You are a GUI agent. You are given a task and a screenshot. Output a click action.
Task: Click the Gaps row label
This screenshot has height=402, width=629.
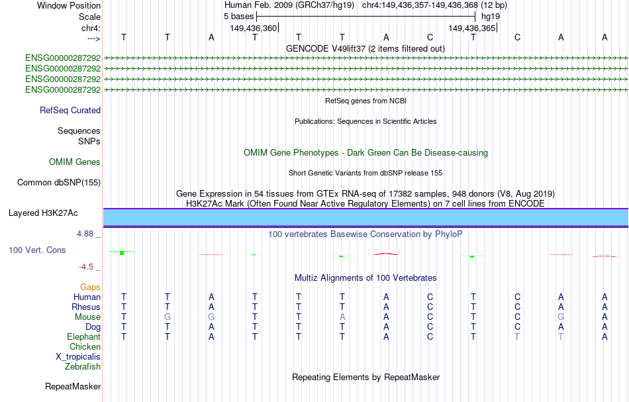[x=90, y=287]
